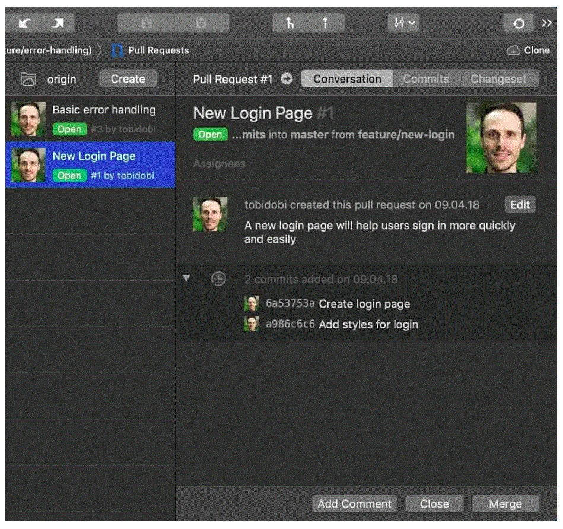Click the Assignees label
Viewport: 563px width, 529px height.
(219, 164)
